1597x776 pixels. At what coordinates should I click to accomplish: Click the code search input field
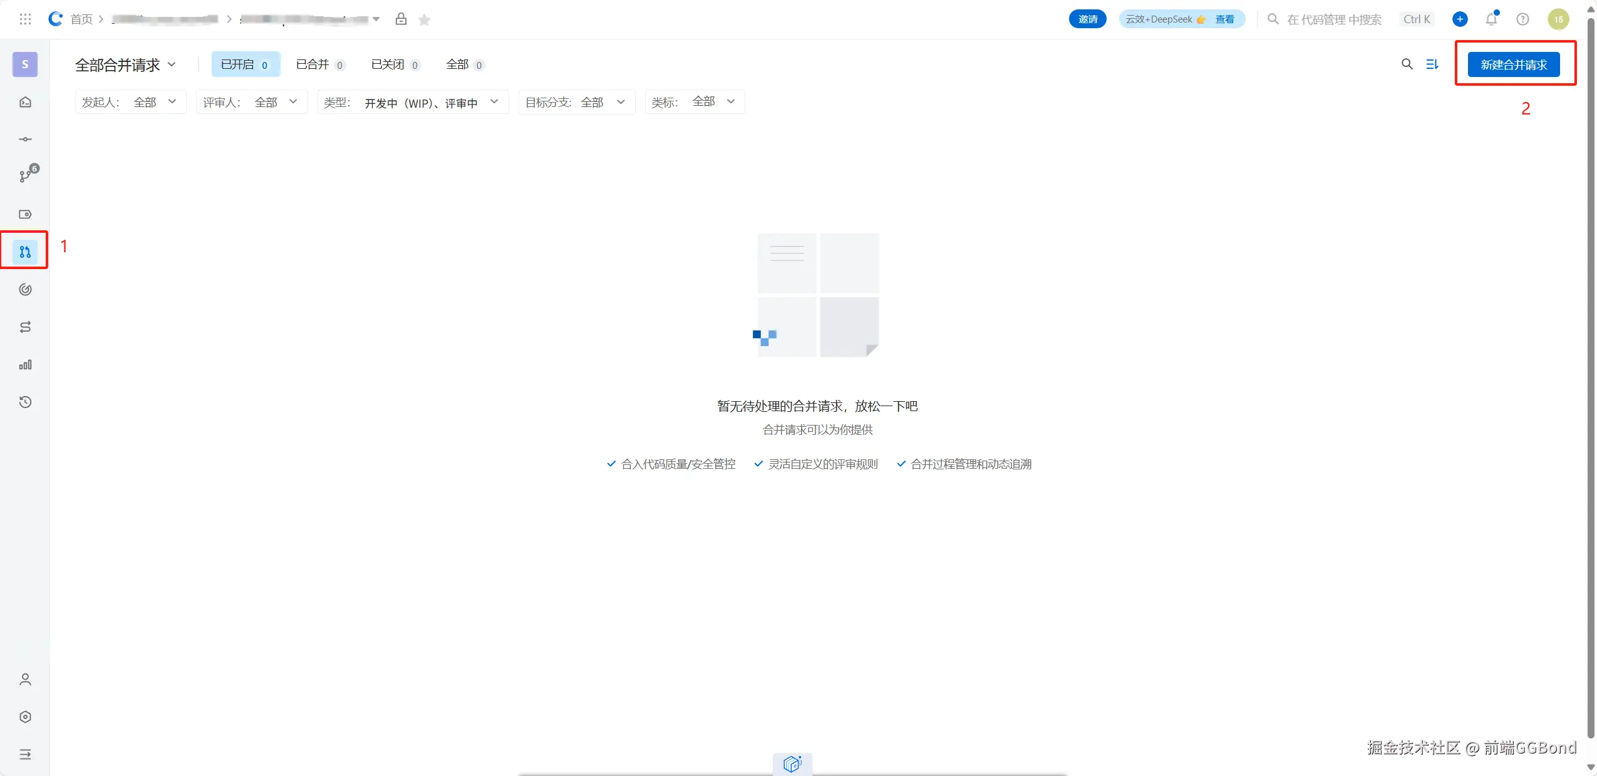[1334, 19]
